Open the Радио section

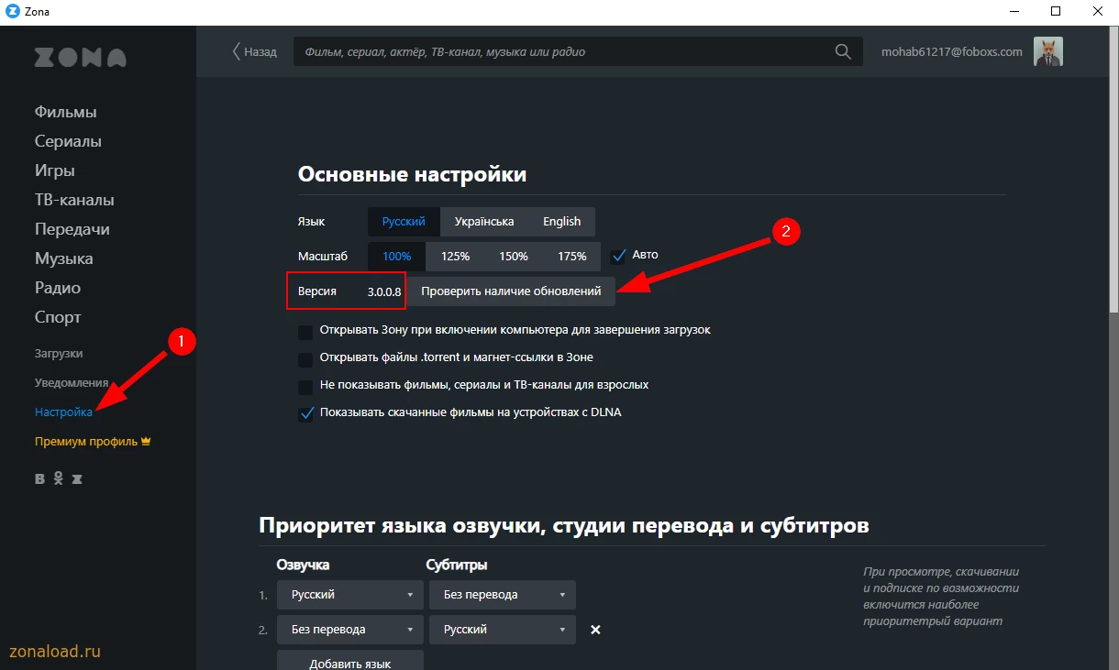tap(58, 288)
